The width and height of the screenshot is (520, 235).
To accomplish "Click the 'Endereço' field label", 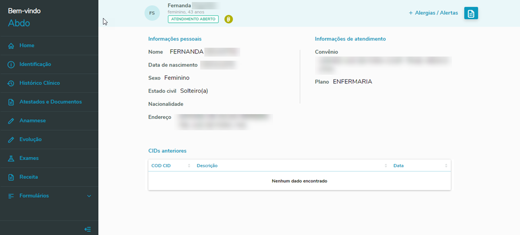I will coord(160,117).
